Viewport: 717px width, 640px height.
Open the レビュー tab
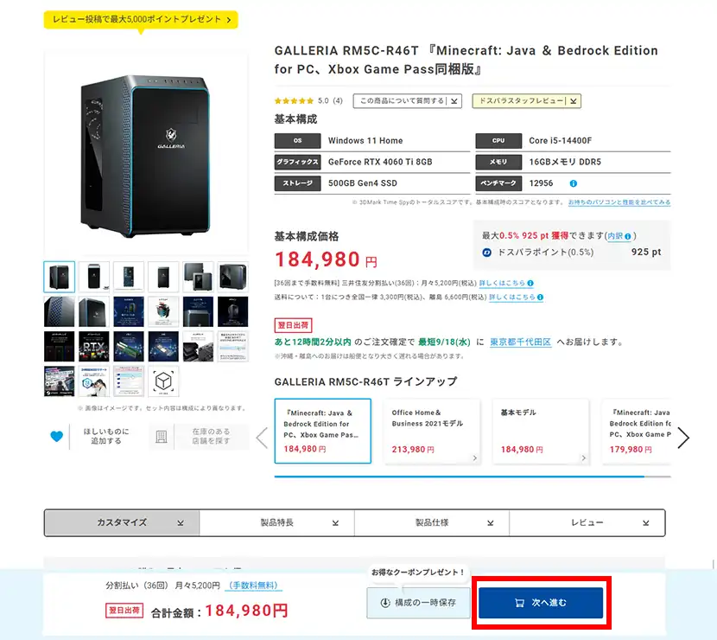pyautogui.click(x=587, y=522)
